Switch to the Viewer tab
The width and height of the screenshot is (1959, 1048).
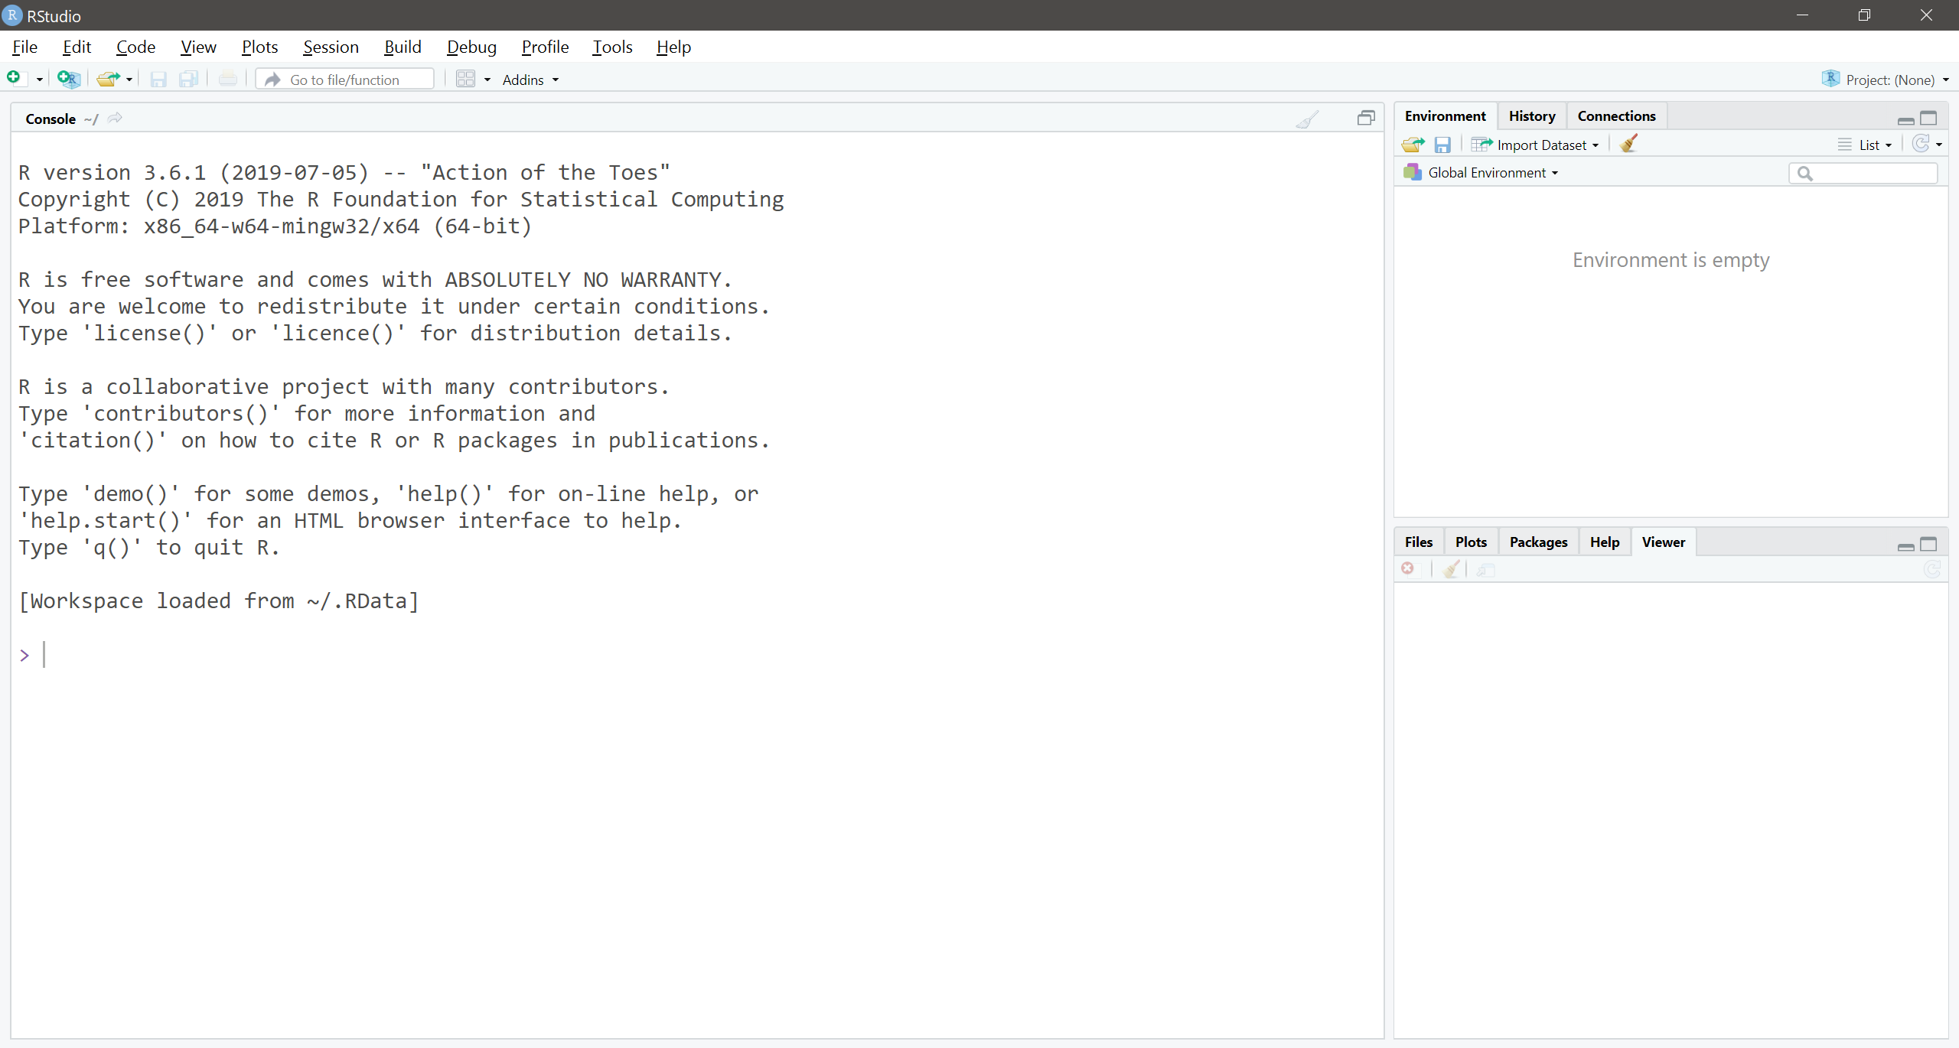(1664, 542)
